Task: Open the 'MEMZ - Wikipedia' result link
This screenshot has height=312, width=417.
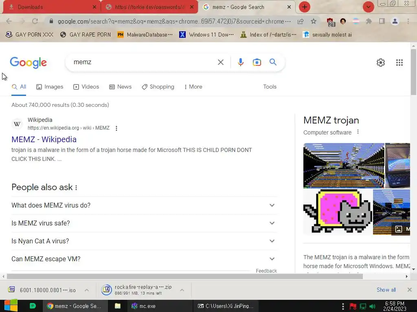Action: pyautogui.click(x=44, y=139)
